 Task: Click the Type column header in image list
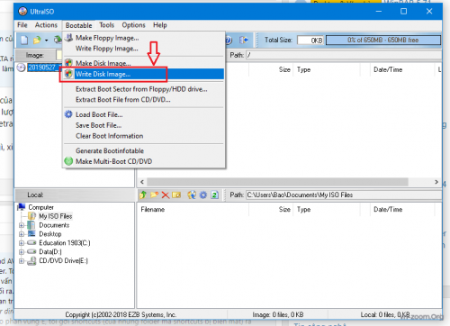(x=327, y=69)
